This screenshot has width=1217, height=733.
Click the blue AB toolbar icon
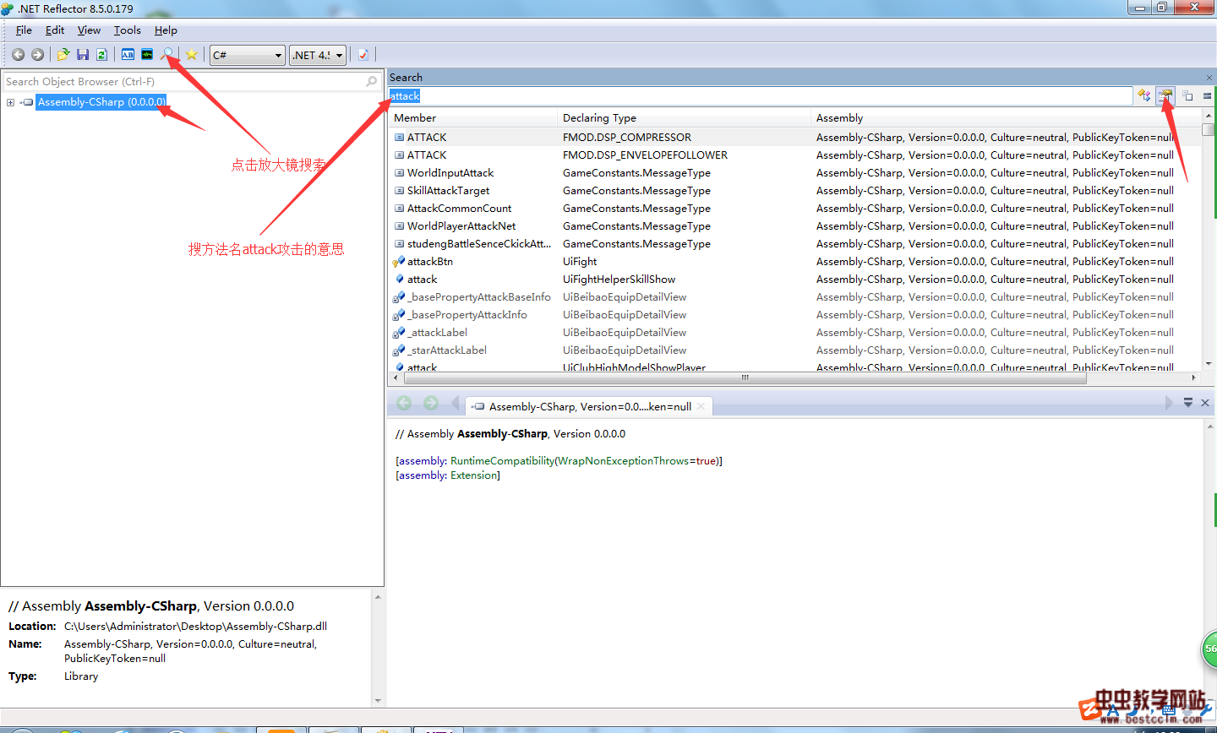tap(128, 55)
